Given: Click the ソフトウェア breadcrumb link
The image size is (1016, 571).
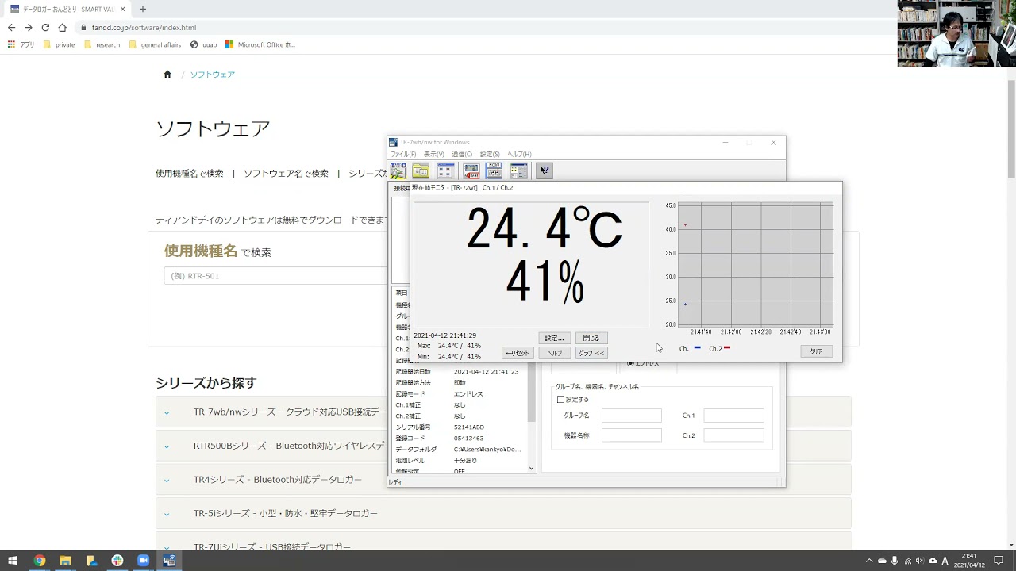Looking at the screenshot, I should click(212, 75).
